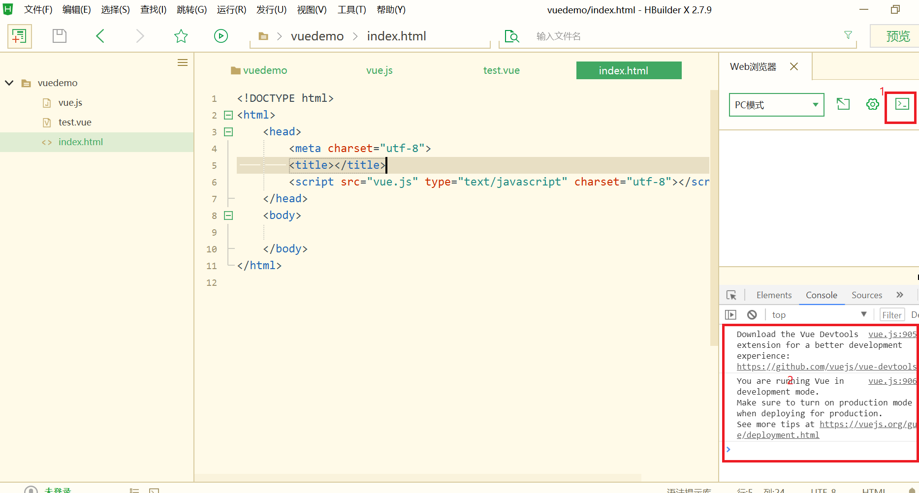Select the inspect element icon in DevTools
The height and width of the screenshot is (493, 919).
pos(731,294)
